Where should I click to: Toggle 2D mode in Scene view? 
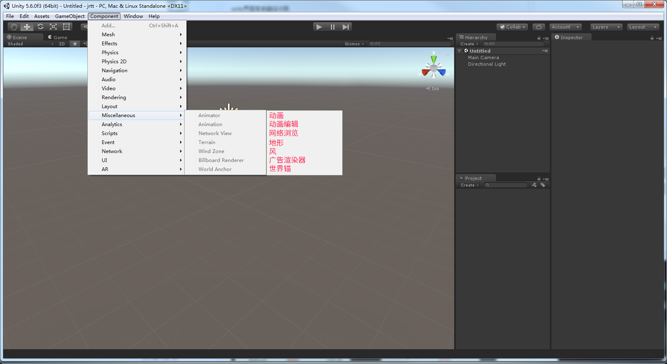click(62, 44)
